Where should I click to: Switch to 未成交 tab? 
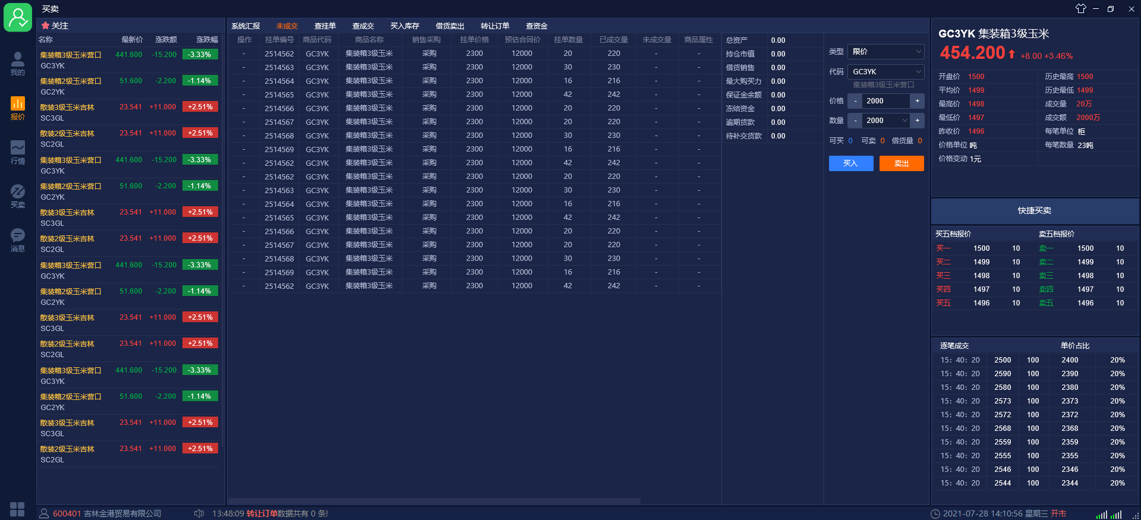(287, 26)
